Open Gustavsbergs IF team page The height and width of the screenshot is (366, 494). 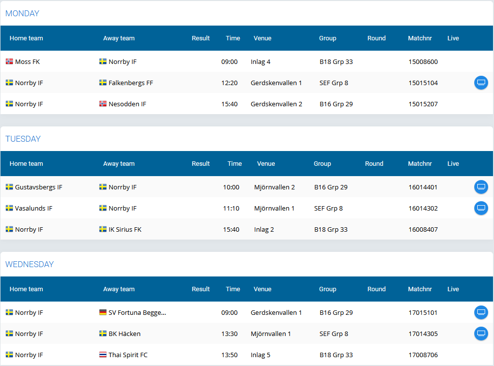[38, 187]
